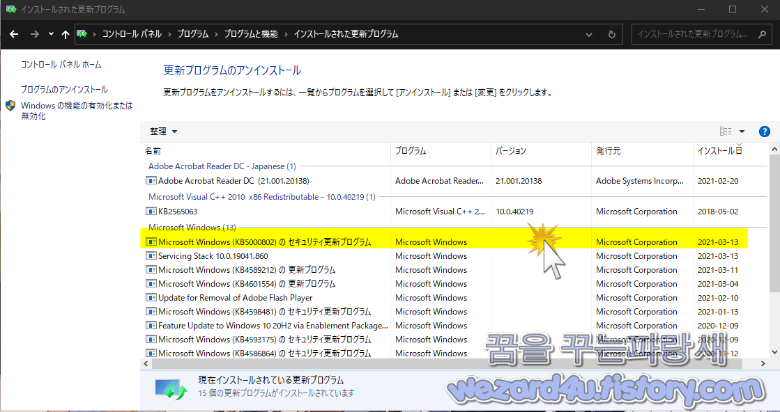This screenshot has height=412, width=780.
Task: Select プログラムと機能 in the address breadcrumb
Action: pos(251,34)
